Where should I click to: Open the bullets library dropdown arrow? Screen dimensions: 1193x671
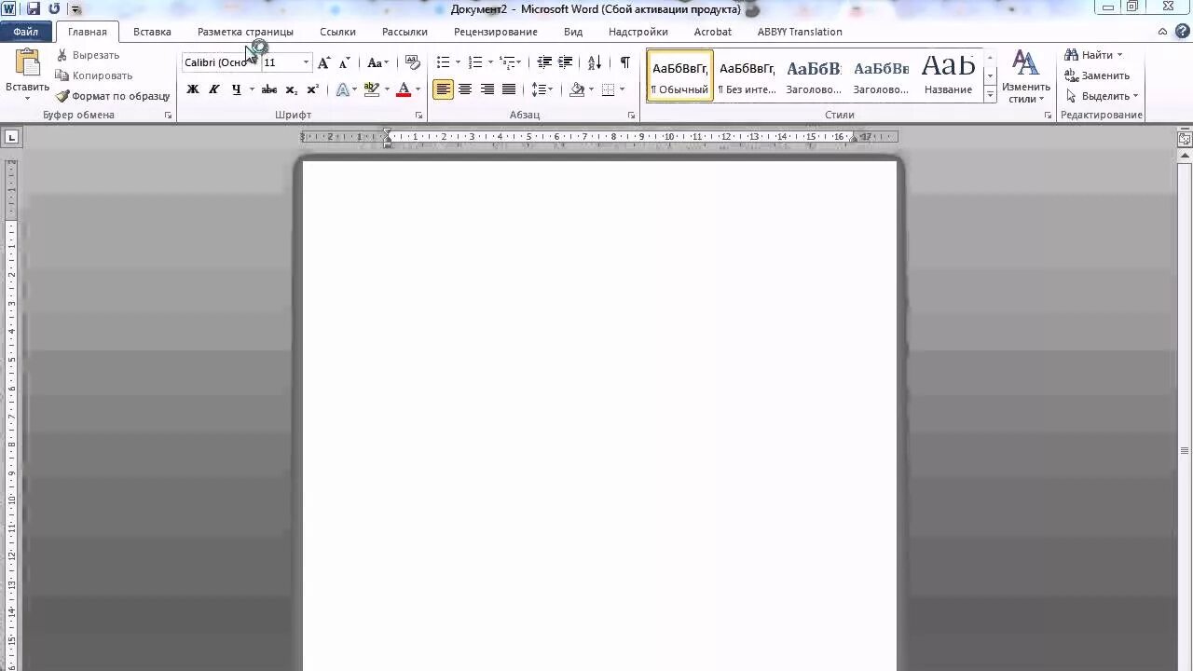pos(458,62)
